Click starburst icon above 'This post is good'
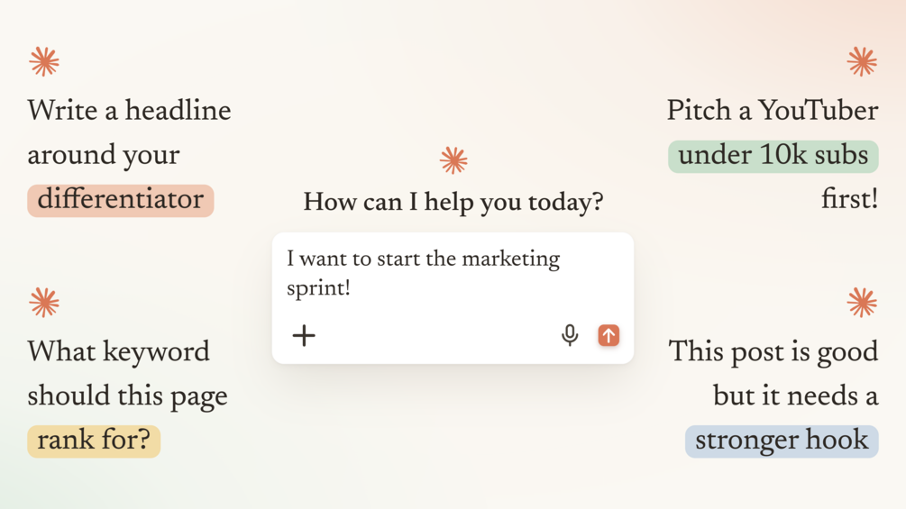The image size is (906, 509). click(862, 303)
